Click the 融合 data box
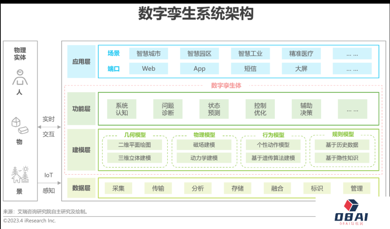 point(277,188)
